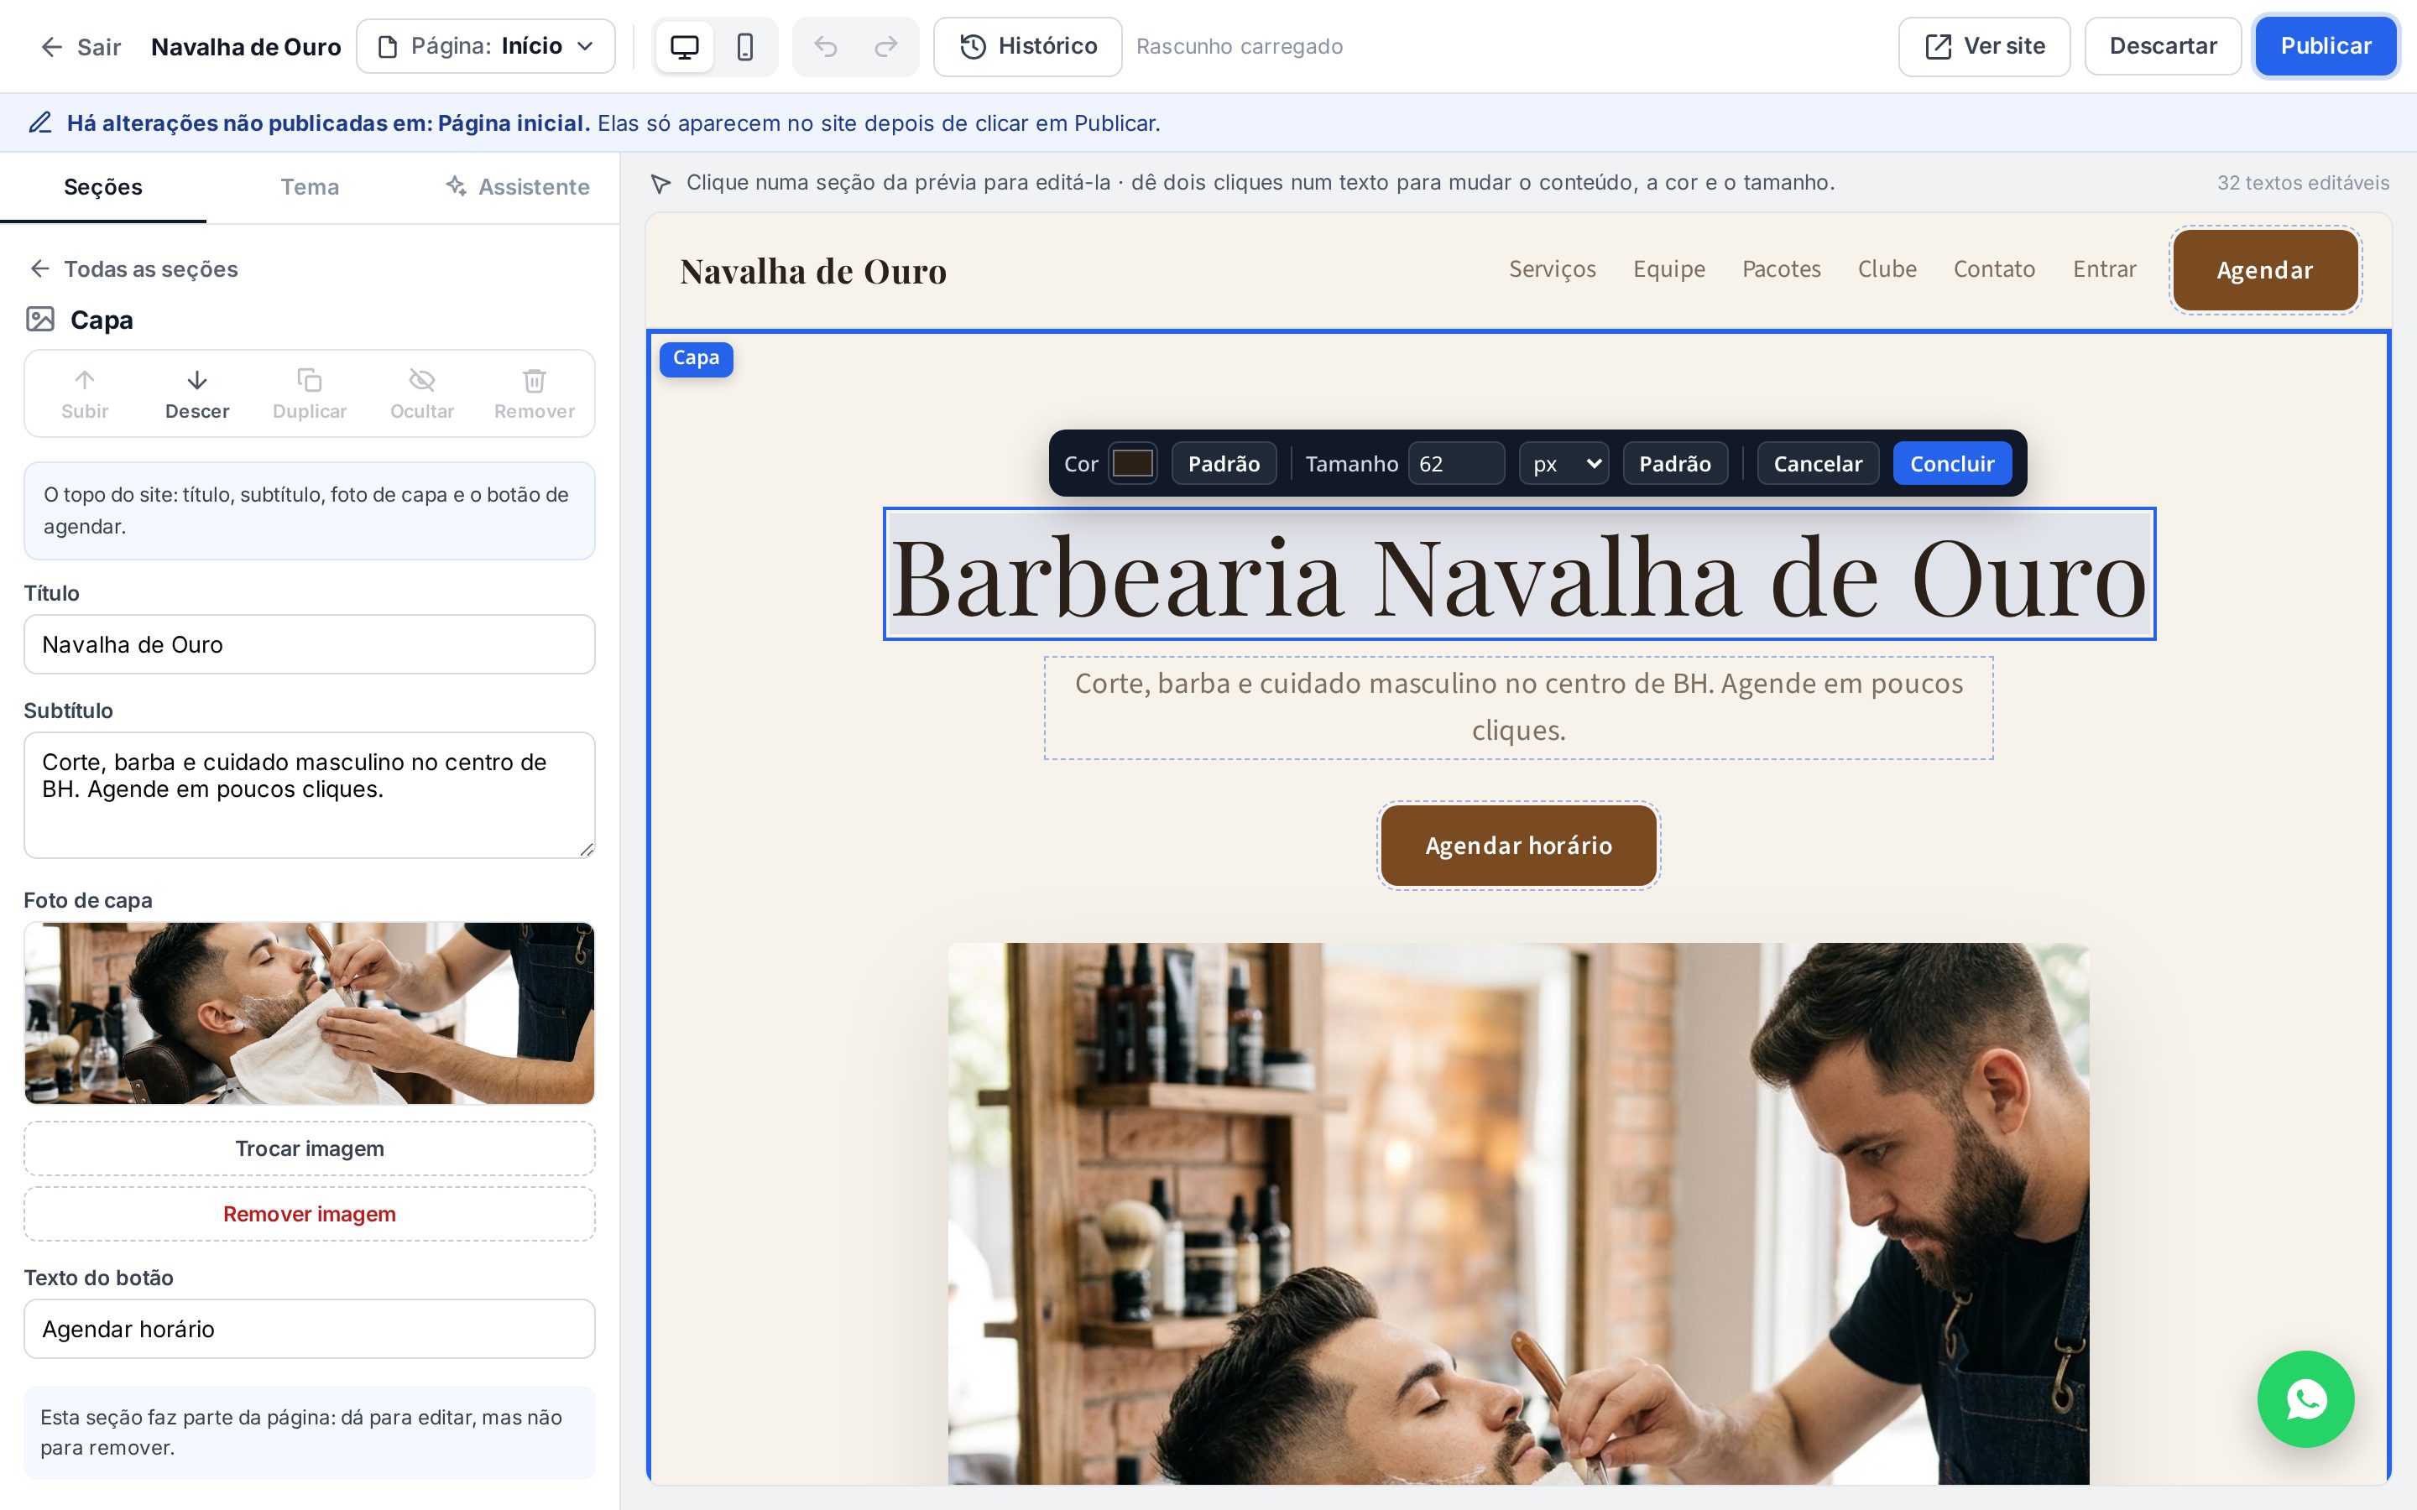Discard changes with Descartar

point(2163,47)
